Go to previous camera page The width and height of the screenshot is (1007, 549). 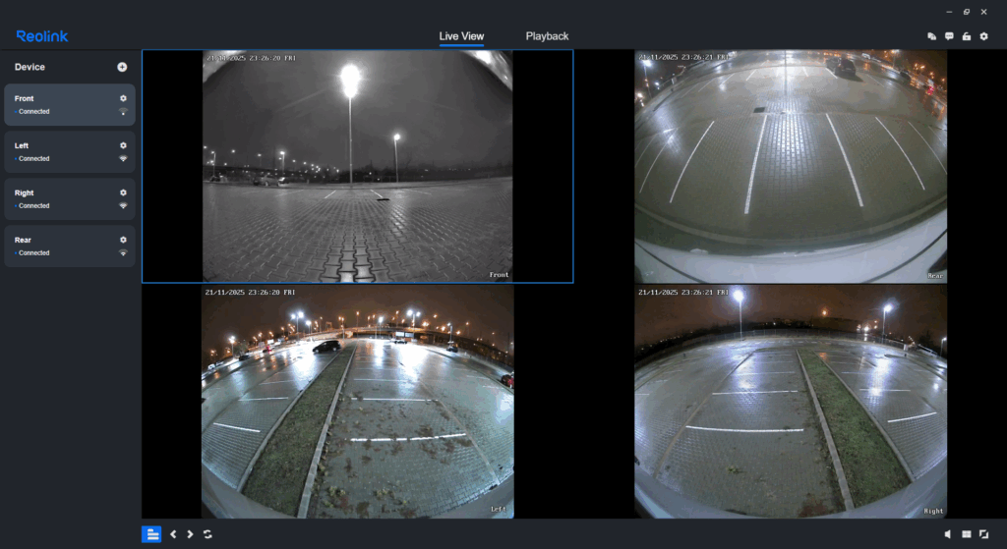pos(173,534)
